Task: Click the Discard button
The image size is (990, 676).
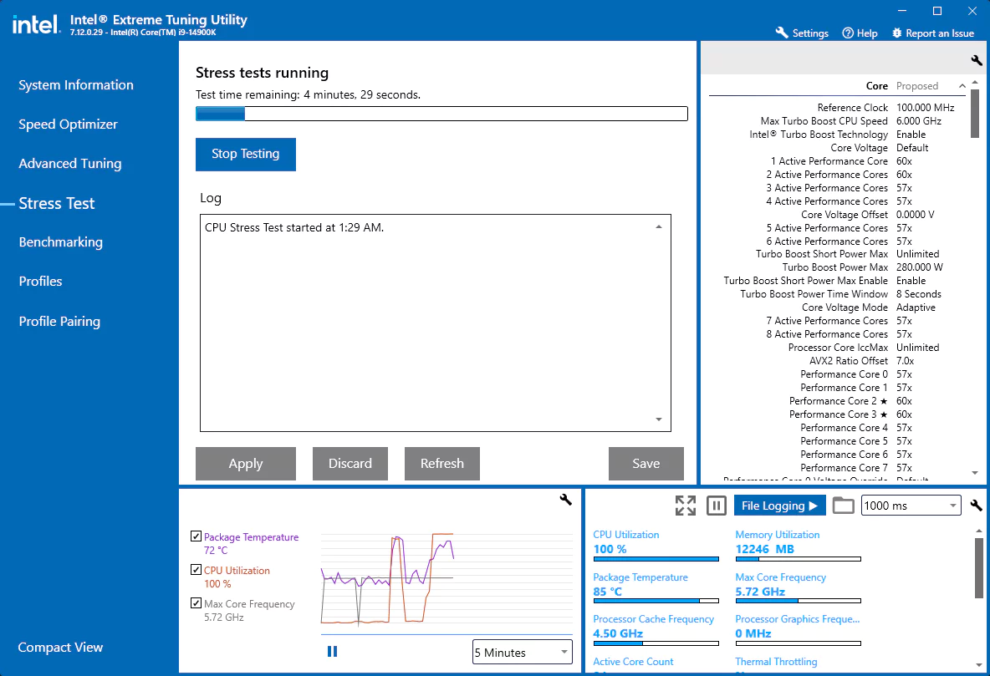Action: click(350, 463)
